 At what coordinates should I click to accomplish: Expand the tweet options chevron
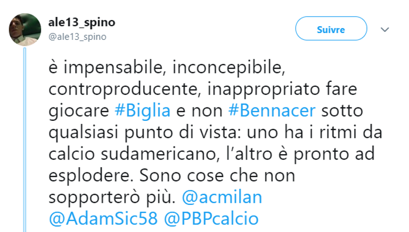tap(385, 30)
